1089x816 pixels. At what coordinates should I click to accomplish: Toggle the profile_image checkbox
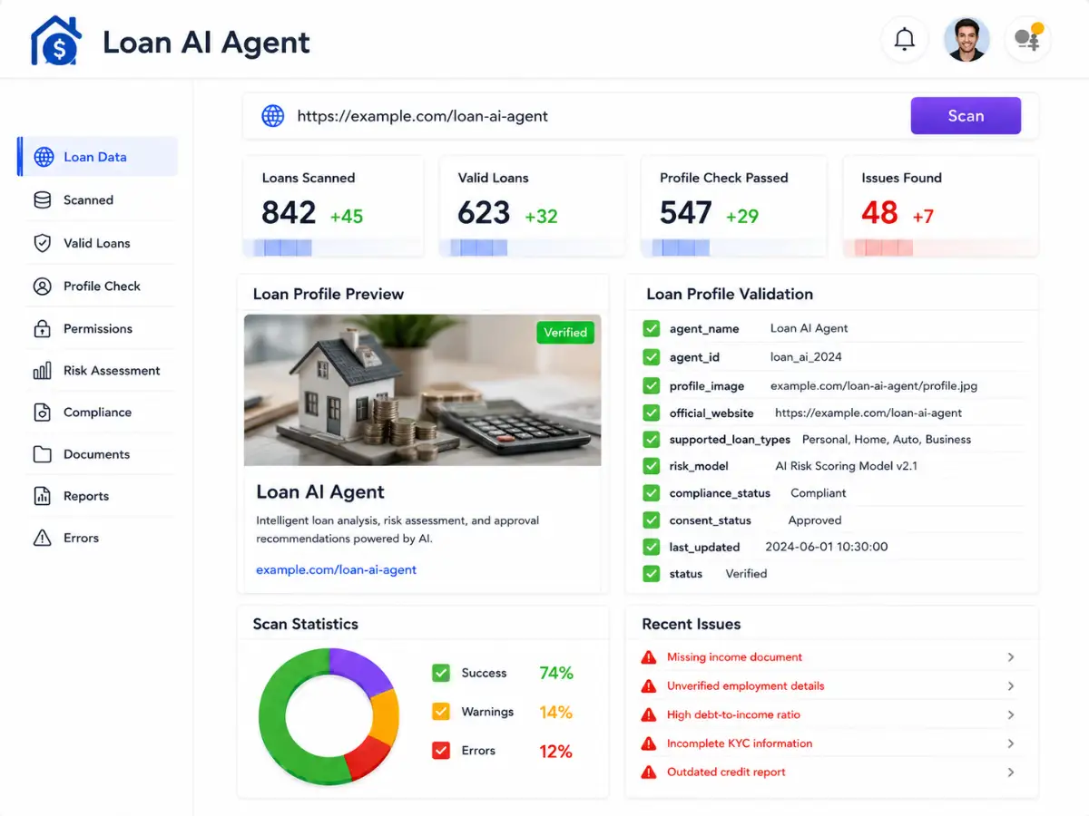[x=652, y=385]
